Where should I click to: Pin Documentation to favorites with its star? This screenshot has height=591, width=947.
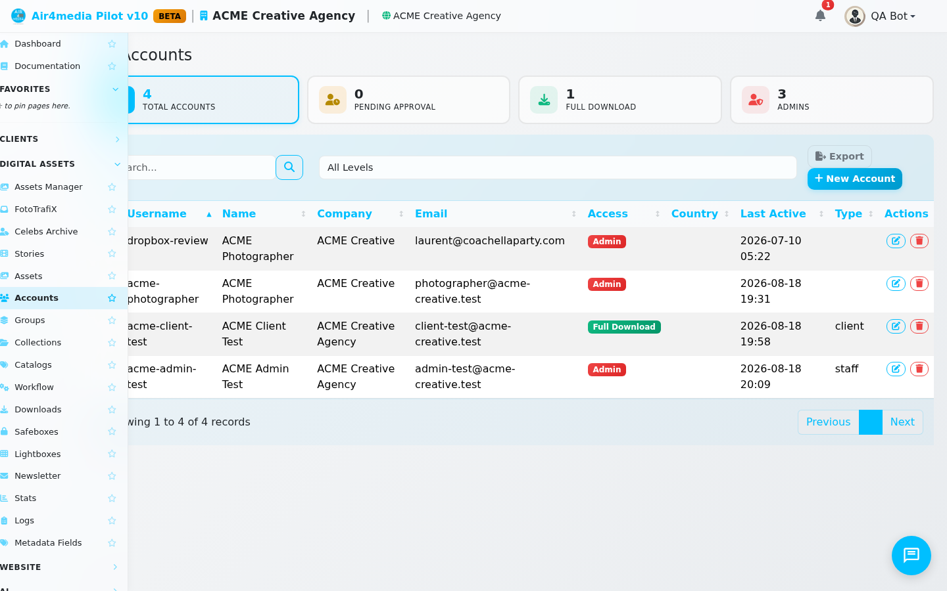112,66
